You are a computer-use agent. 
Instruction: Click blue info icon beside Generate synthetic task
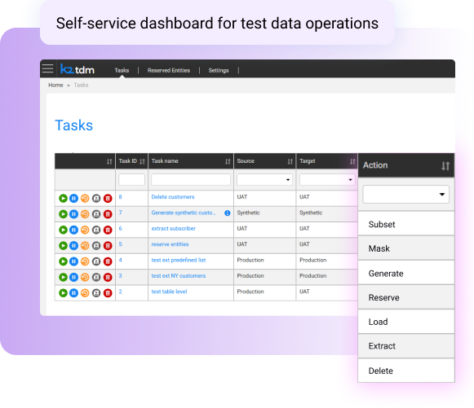[x=228, y=213]
